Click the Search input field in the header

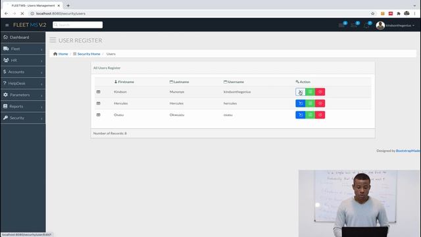pos(78,25)
